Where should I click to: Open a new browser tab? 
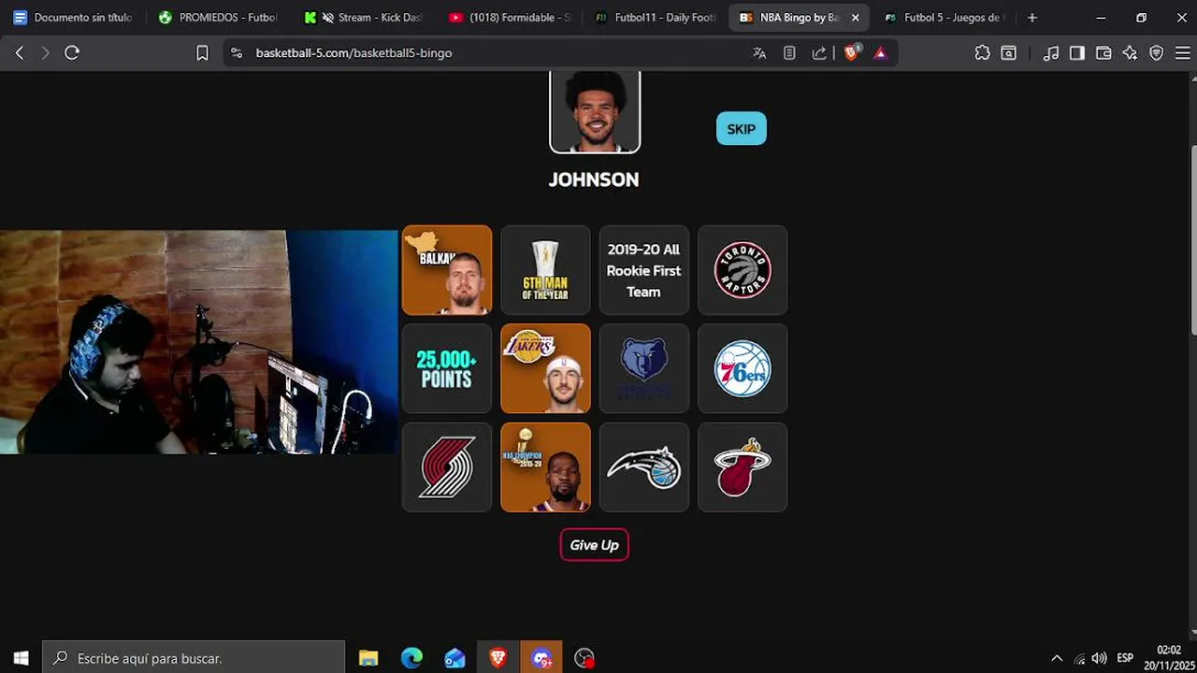click(1031, 18)
